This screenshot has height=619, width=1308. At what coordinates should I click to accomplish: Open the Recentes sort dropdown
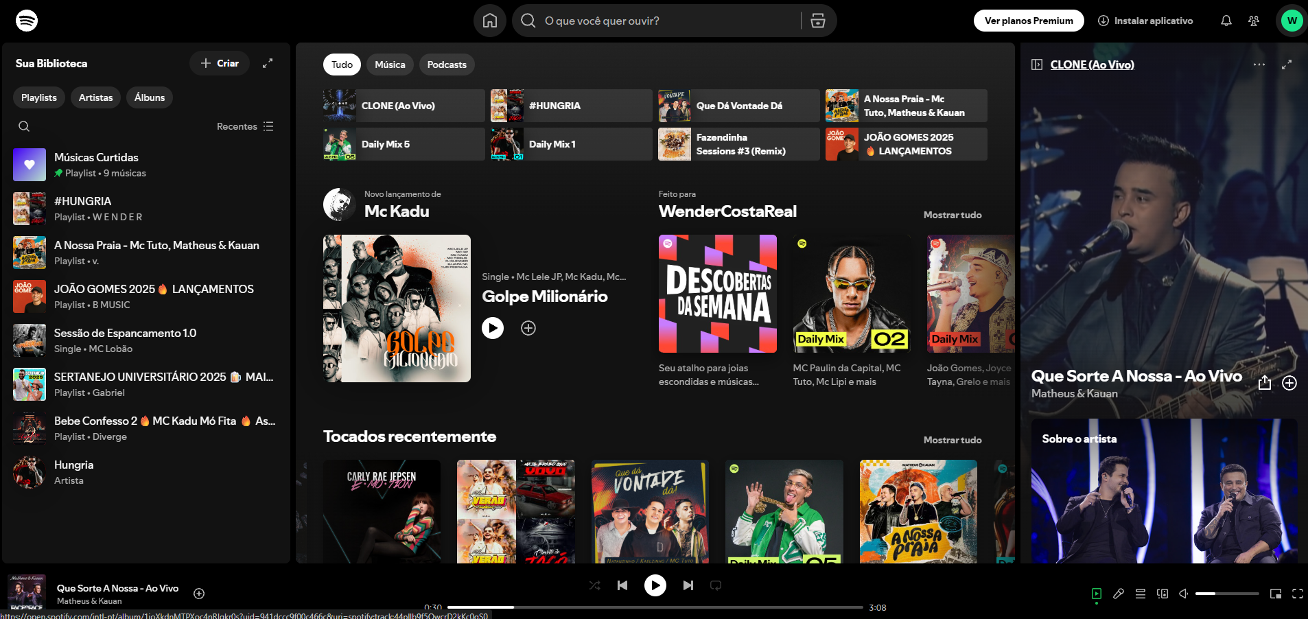pyautogui.click(x=245, y=126)
